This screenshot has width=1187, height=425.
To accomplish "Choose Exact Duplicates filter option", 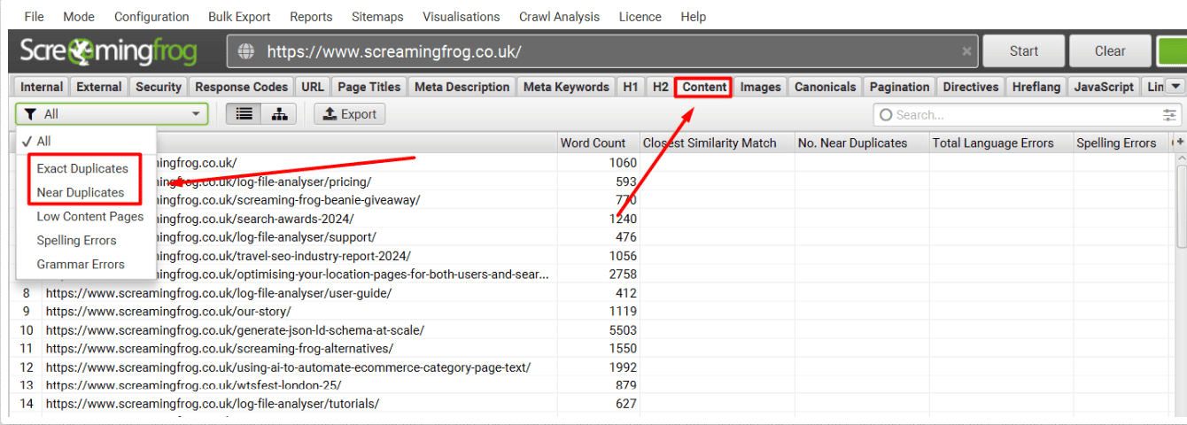I will pyautogui.click(x=82, y=168).
